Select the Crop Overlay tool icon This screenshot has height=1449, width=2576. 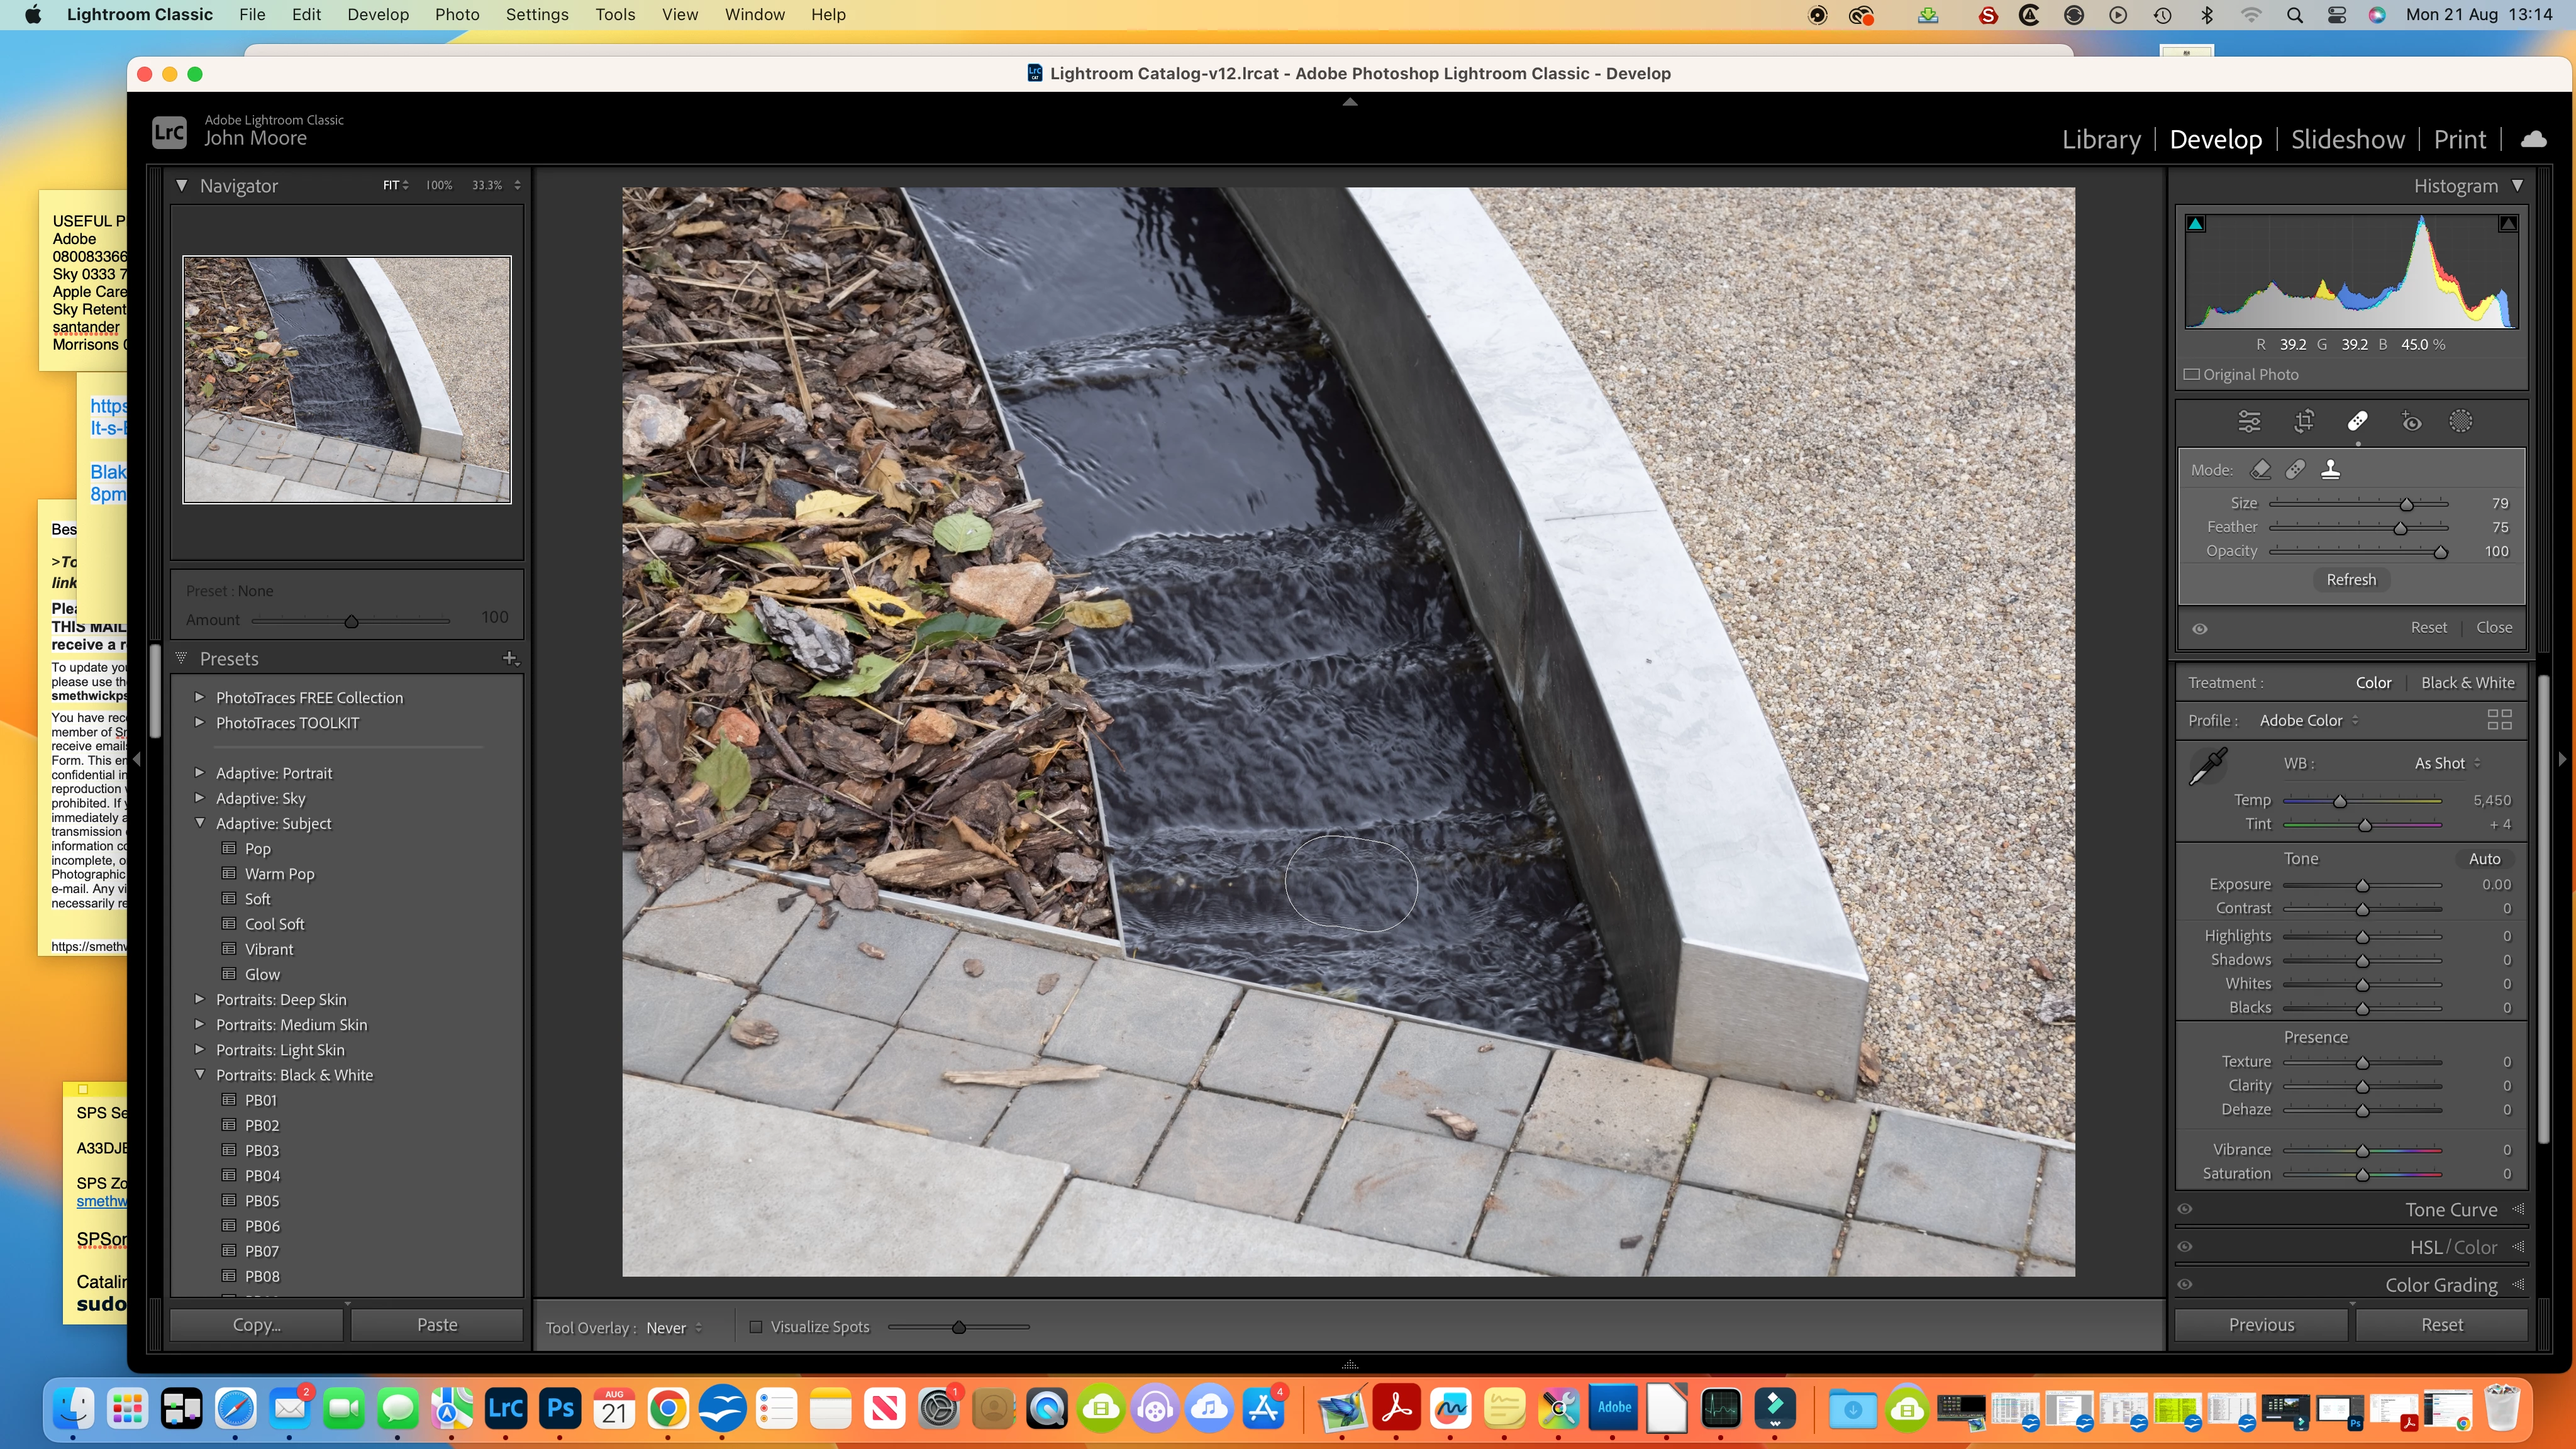coord(2304,421)
